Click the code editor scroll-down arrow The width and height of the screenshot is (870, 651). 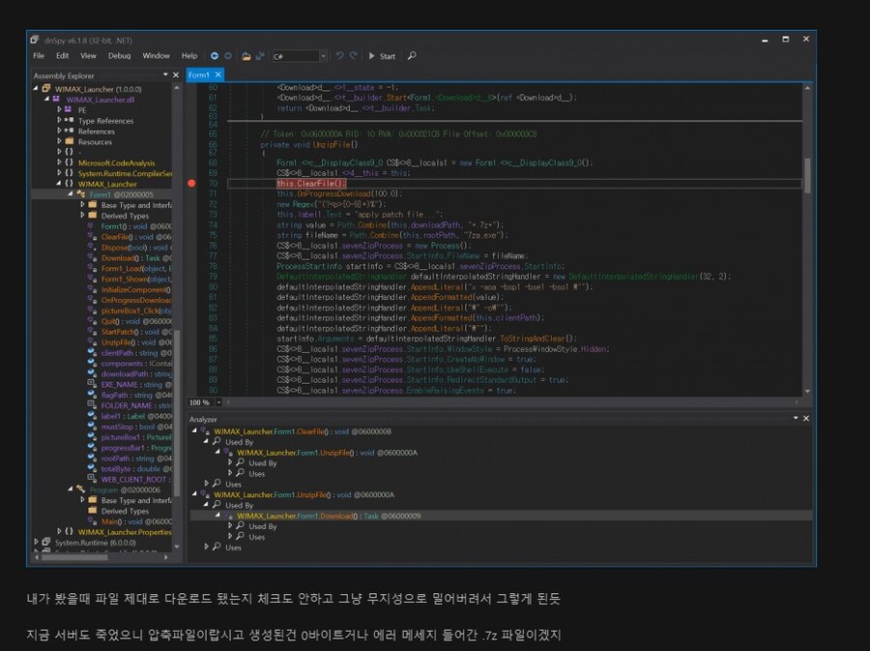pyautogui.click(x=807, y=391)
